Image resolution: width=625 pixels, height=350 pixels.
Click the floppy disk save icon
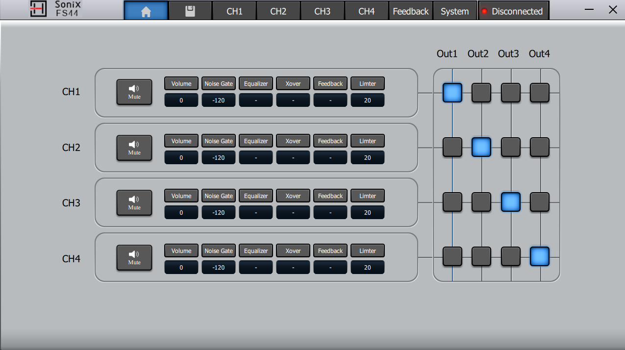190,11
